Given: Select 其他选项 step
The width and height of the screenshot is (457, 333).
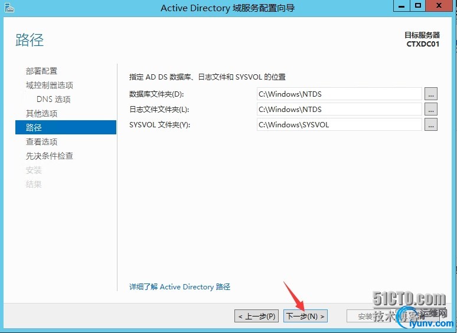Looking at the screenshot, I should pyautogui.click(x=41, y=113).
